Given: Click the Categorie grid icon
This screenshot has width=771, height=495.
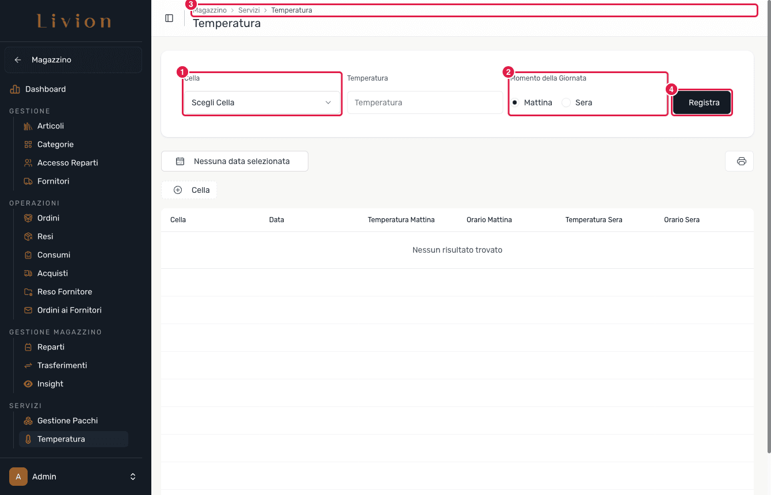Looking at the screenshot, I should click(x=28, y=144).
